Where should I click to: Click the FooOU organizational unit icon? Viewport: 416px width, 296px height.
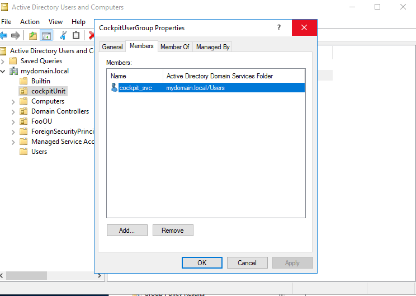pyautogui.click(x=23, y=121)
